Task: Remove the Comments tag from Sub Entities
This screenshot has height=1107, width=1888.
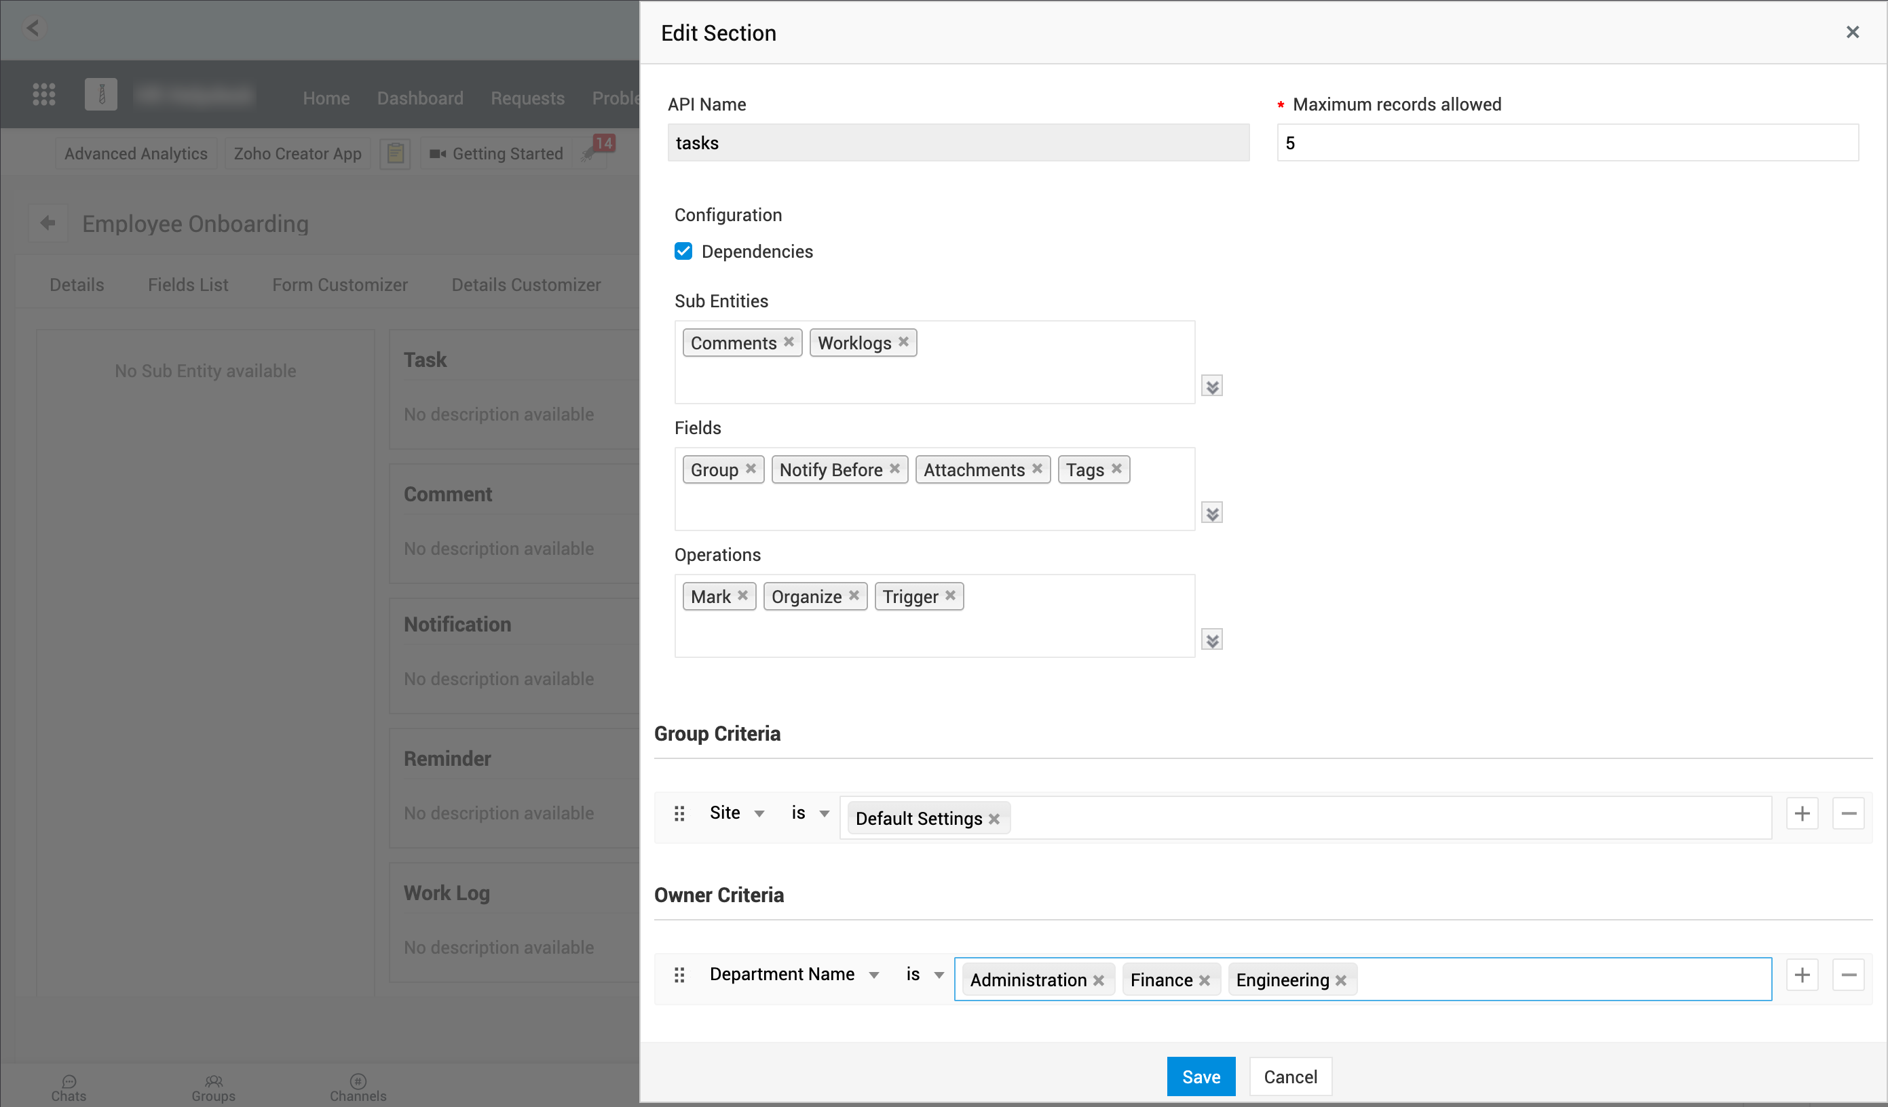Action: (x=789, y=342)
